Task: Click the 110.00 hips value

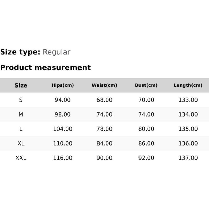Action: coord(63,143)
